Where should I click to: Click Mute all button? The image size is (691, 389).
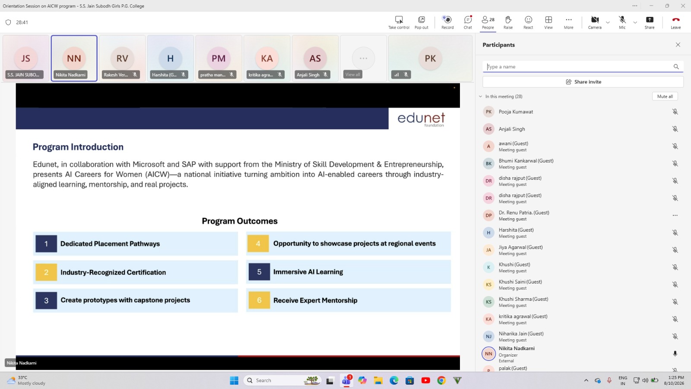click(665, 96)
